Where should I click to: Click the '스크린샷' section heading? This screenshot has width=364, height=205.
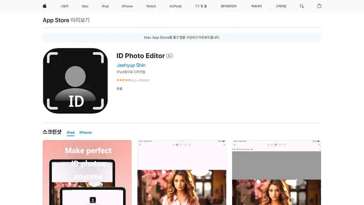(52, 132)
